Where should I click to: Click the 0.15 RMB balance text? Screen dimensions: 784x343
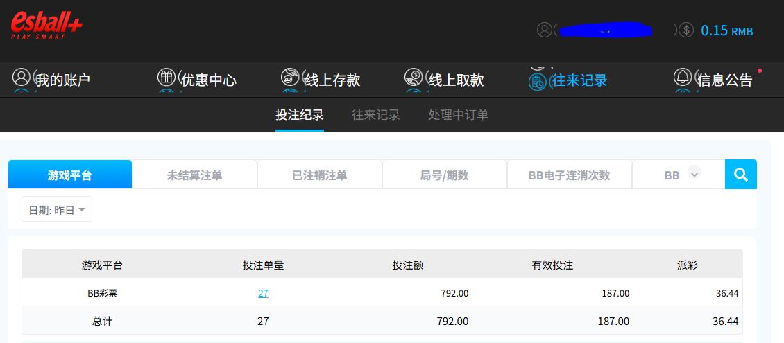point(726,30)
